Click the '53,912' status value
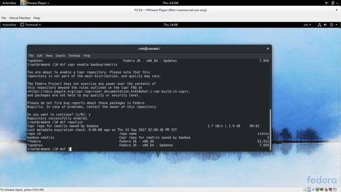The height and width of the screenshot is (192, 341). point(263,141)
